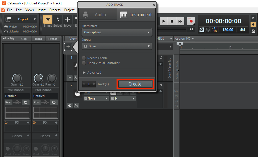
Task: Toggle first ProChannel power button
Action: point(26,102)
